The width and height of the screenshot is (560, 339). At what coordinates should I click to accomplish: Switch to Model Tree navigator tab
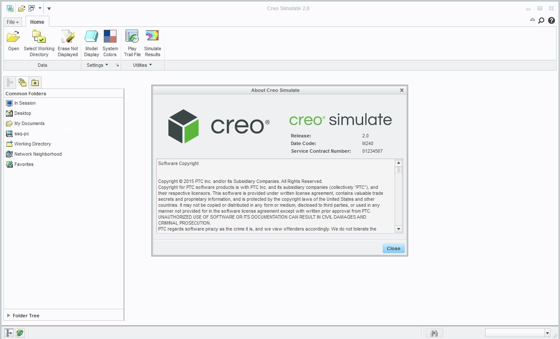pyautogui.click(x=10, y=83)
